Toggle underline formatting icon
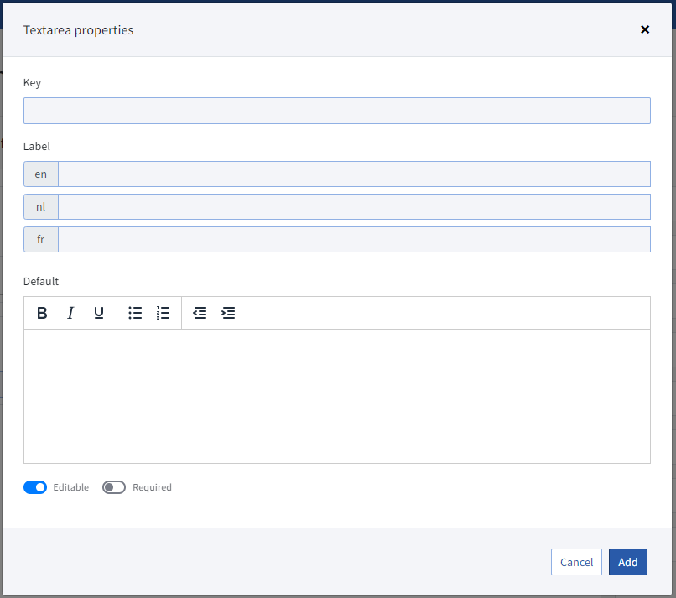Image resolution: width=676 pixels, height=598 pixels. 99,313
